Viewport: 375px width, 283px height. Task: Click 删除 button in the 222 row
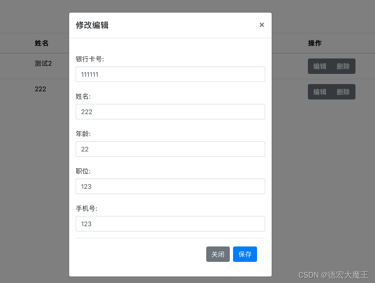tap(343, 92)
